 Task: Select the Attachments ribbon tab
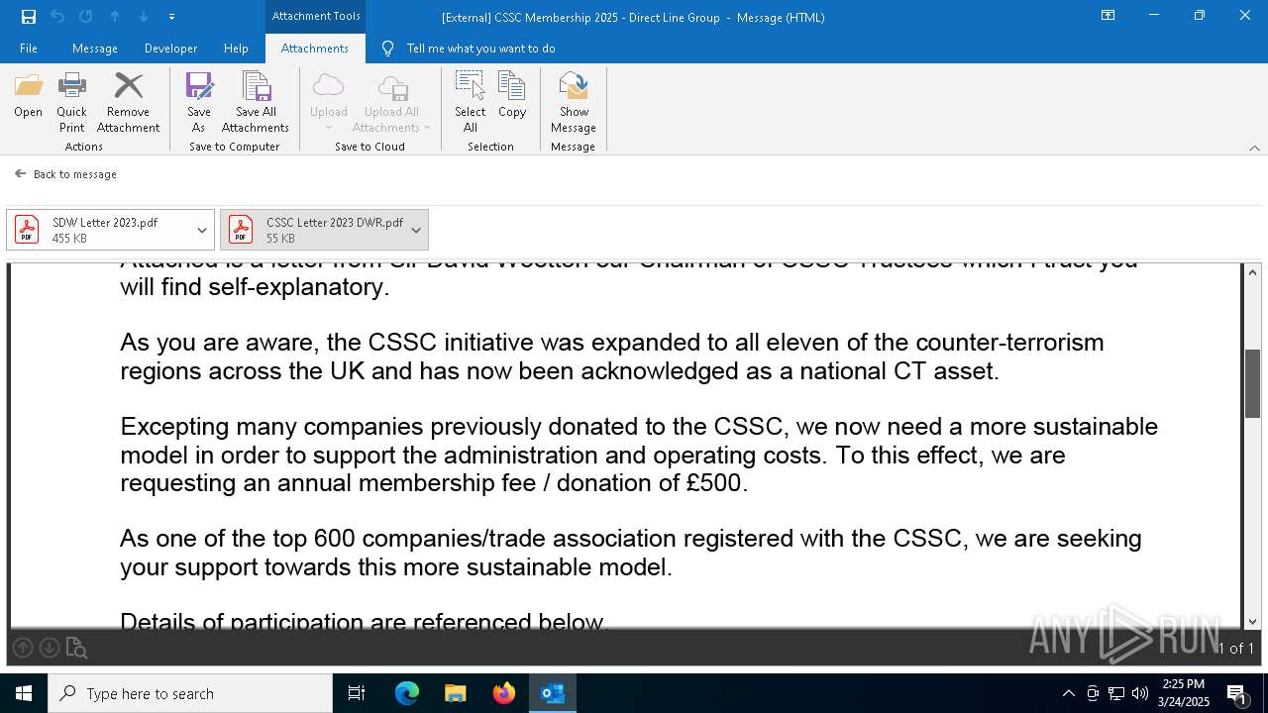click(x=315, y=49)
